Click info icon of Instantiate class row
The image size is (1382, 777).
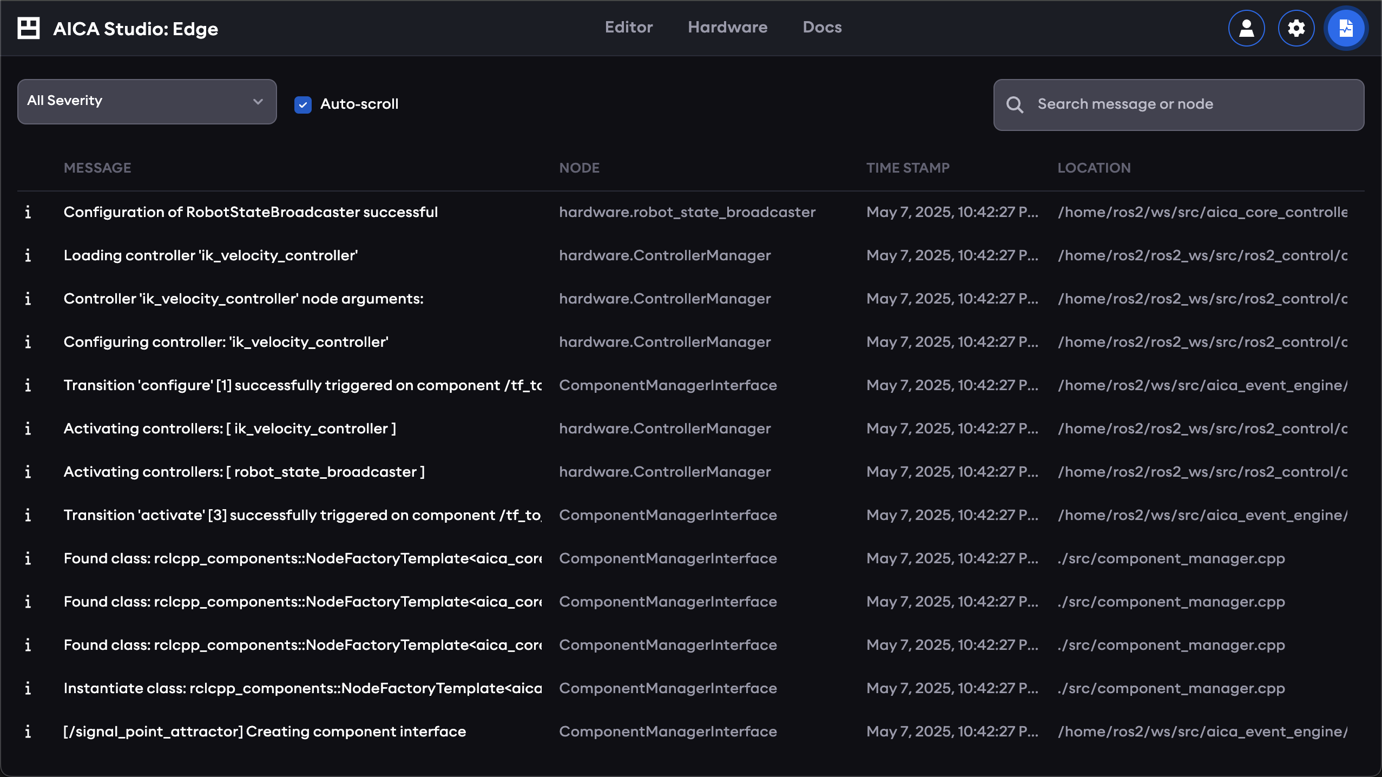(28, 688)
